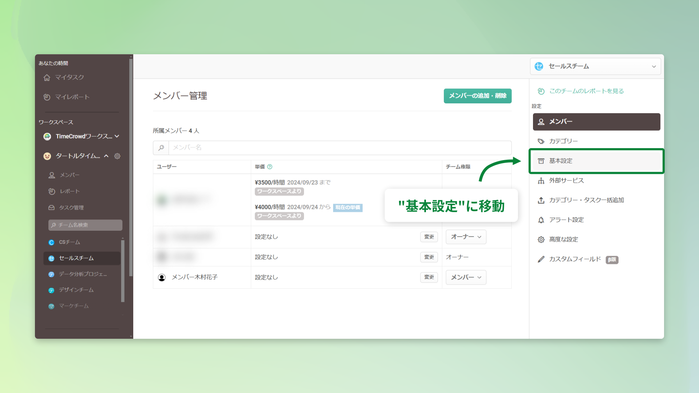
Task: Expand the TimeCrowdワークスペース chevron
Action: [117, 136]
